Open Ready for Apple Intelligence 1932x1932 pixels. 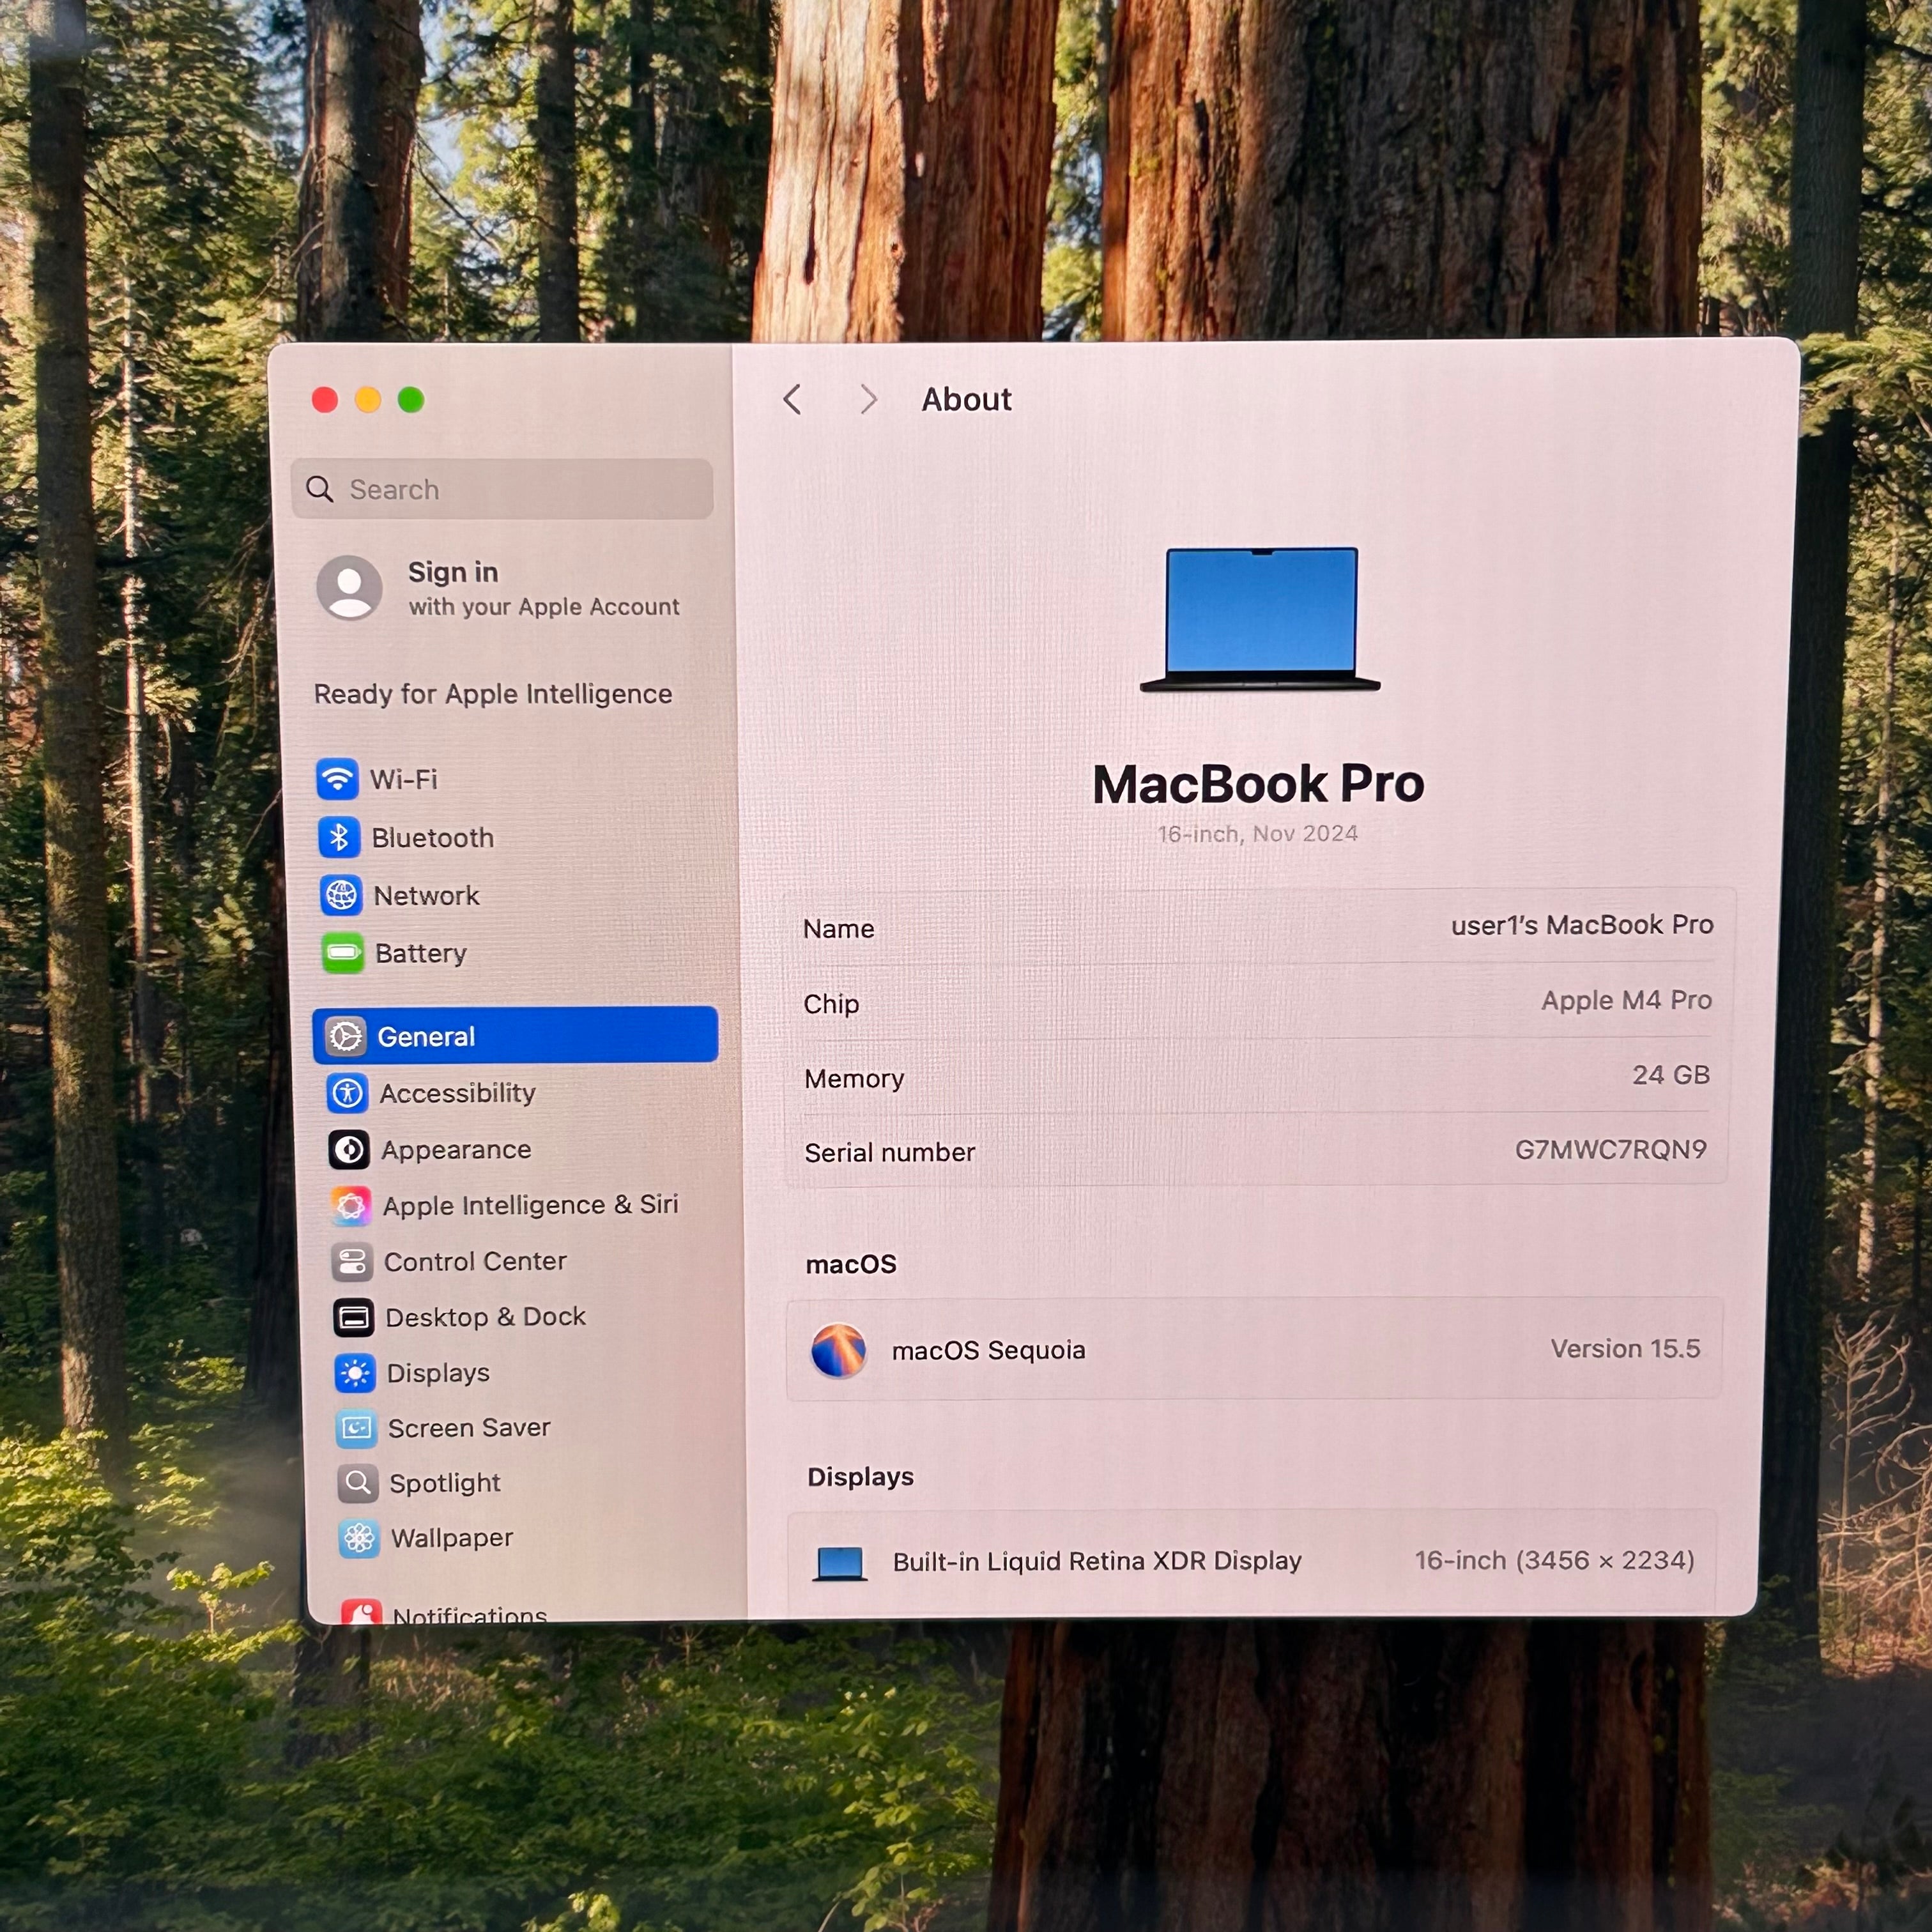(493, 694)
